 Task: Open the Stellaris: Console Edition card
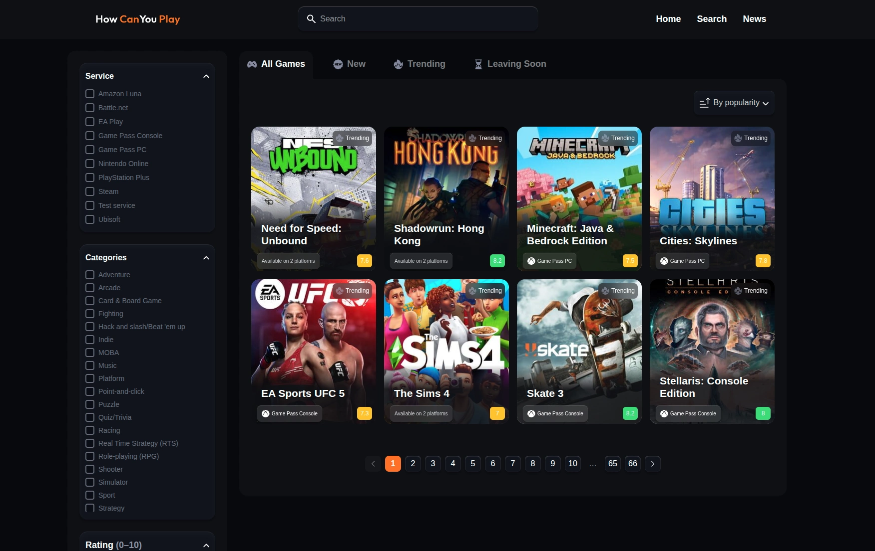(x=712, y=352)
